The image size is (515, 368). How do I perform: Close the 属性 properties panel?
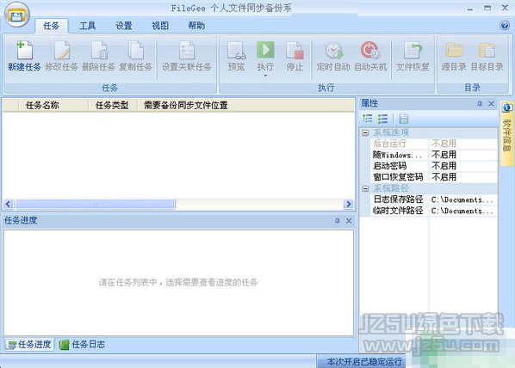tap(492, 104)
